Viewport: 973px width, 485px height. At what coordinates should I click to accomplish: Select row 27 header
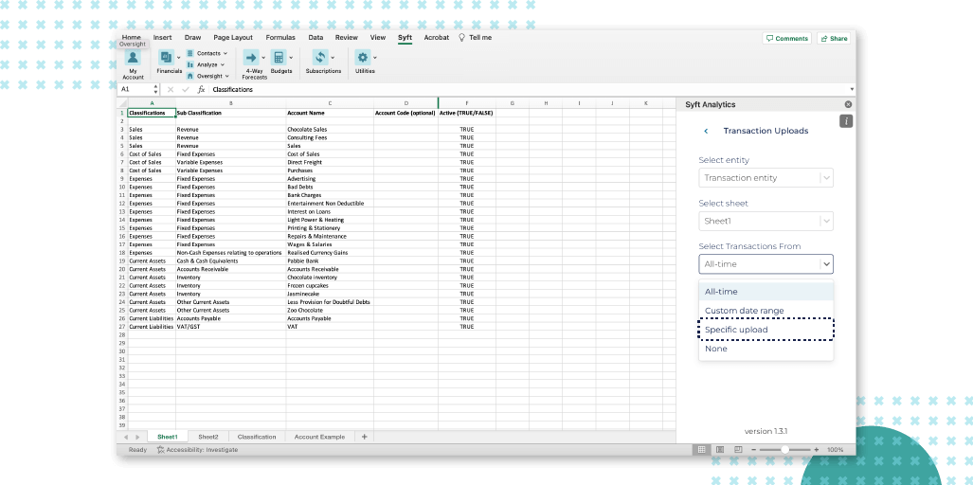pos(122,326)
